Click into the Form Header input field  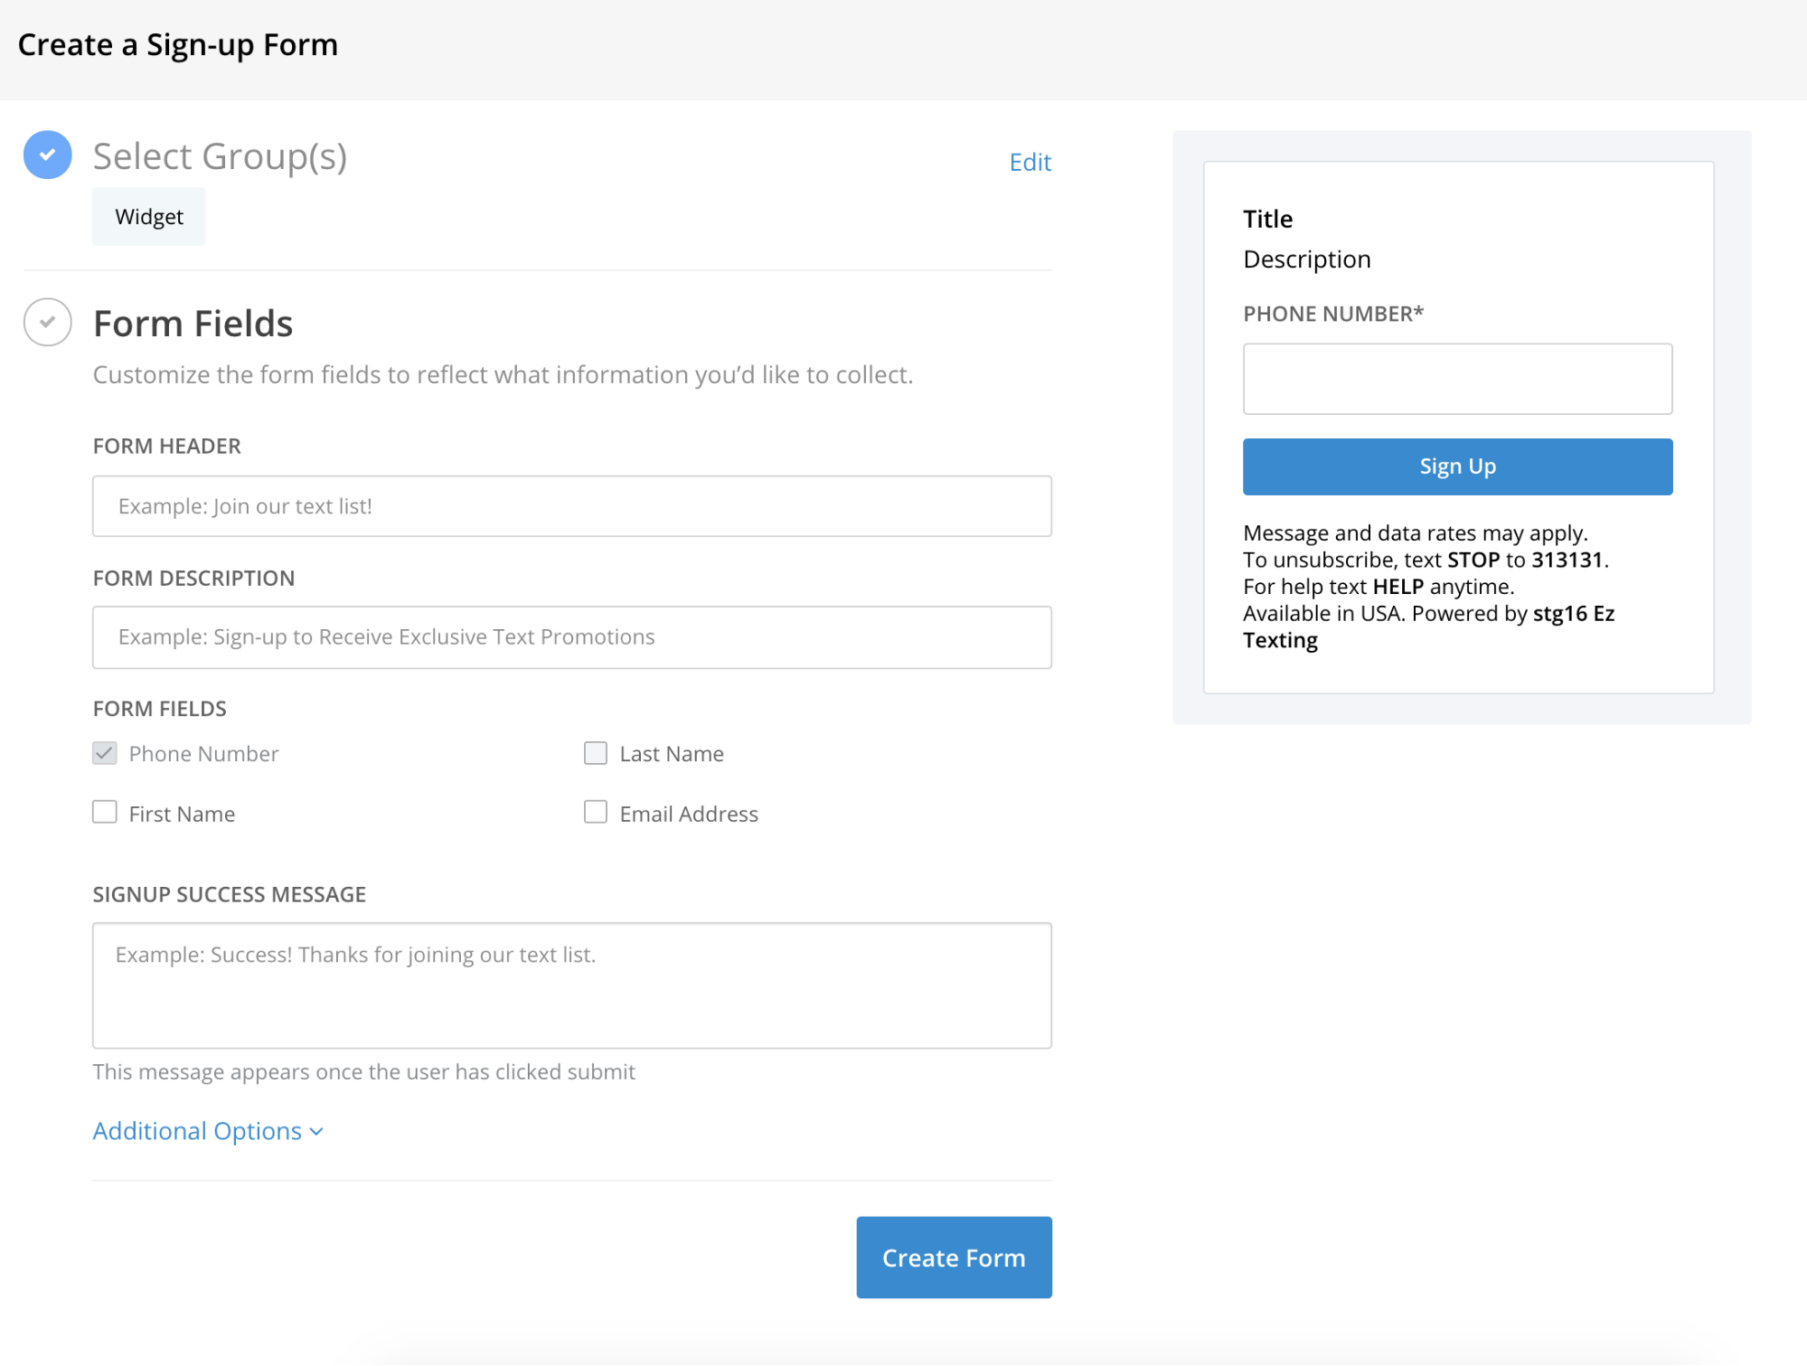(571, 506)
